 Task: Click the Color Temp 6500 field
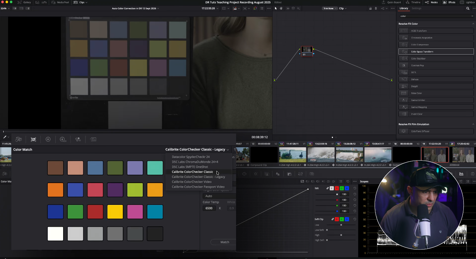pyautogui.click(x=209, y=208)
